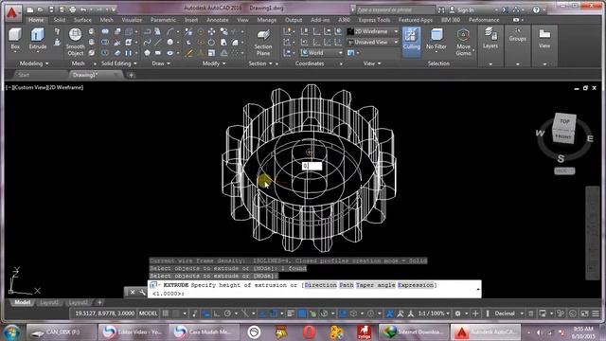Choose the Direction option in command line
This screenshot has height=341, width=606.
320,285
